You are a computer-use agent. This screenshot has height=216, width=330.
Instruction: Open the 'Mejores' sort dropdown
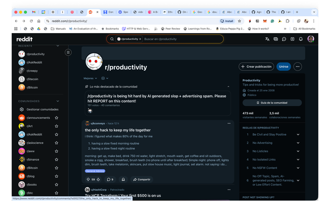90,78
